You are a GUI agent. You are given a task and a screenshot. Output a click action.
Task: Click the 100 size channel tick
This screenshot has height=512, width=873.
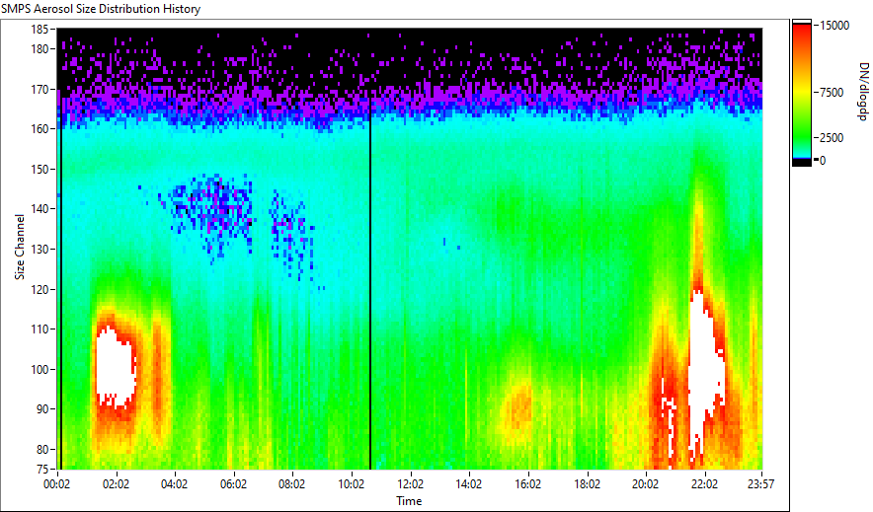tap(40, 369)
